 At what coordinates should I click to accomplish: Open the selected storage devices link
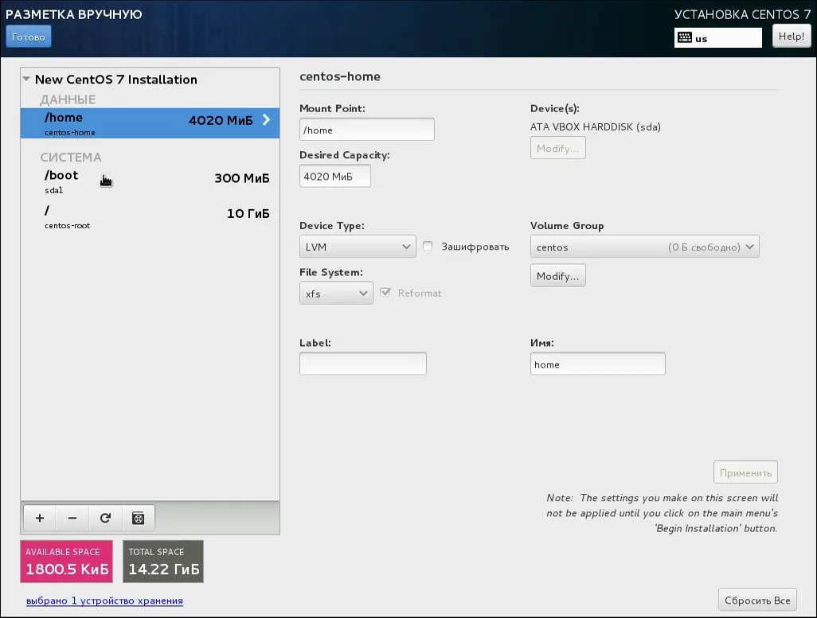(x=104, y=601)
